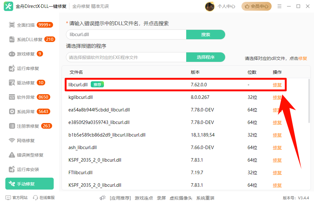
Task: Open the 全面扫描 full scan panel
Action: coord(27,25)
